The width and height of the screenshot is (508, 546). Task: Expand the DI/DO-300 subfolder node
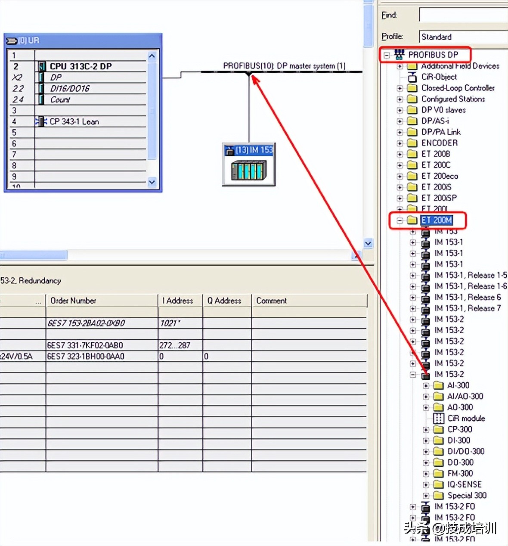tap(426, 452)
